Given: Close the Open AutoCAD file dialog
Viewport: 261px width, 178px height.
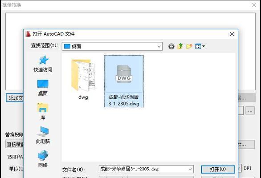Looking at the screenshot, I should [x=232, y=34].
